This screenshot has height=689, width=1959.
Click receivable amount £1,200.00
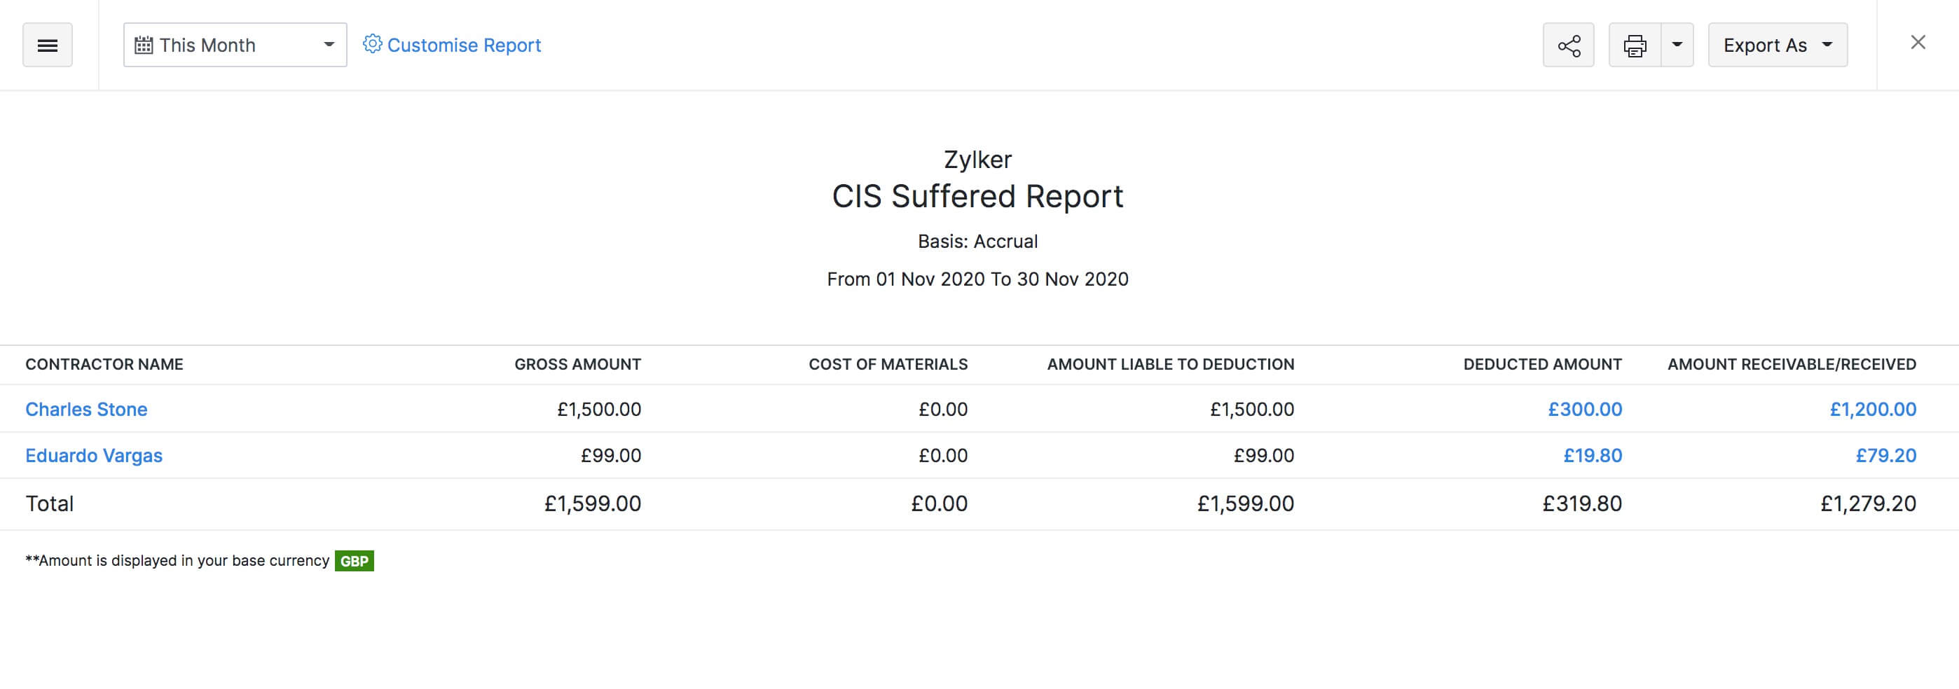(x=1872, y=410)
